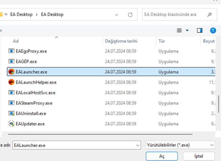Select the EALocalHostSvc.exe file name
221x161 pixels.
point(36,93)
